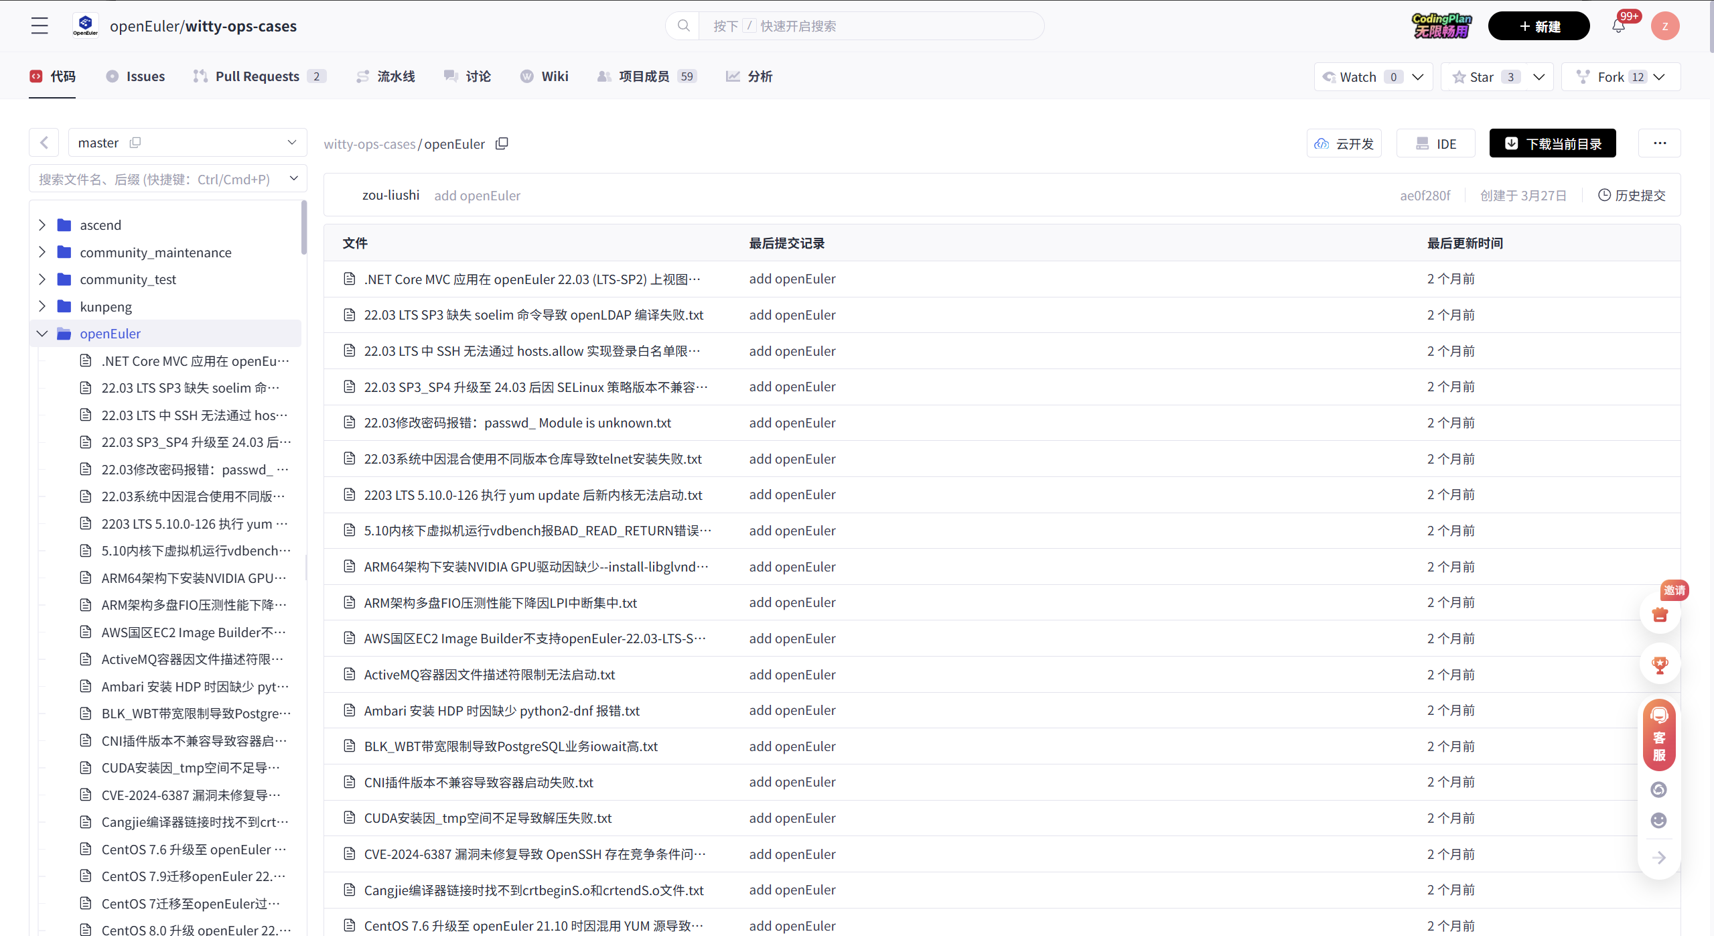Open CNI插件版本不兼容 file in table

[x=478, y=782]
